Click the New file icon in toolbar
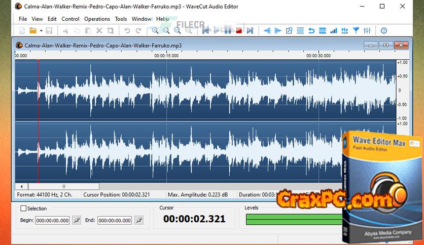Screen dimensions: 424x245 [x=21, y=31]
